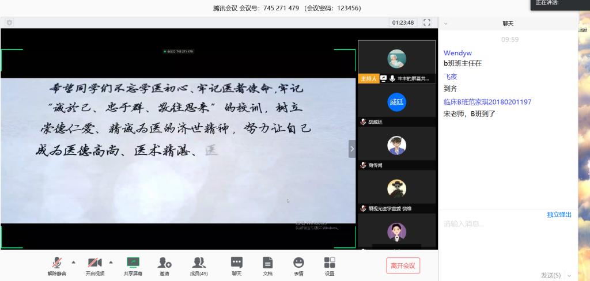The height and width of the screenshot is (281, 590).
Task: Select the host 主持人 video tile
Action: (396, 59)
